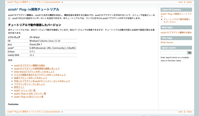Click the 'Footnotes' heading
199x116 pixels.
click(13, 104)
